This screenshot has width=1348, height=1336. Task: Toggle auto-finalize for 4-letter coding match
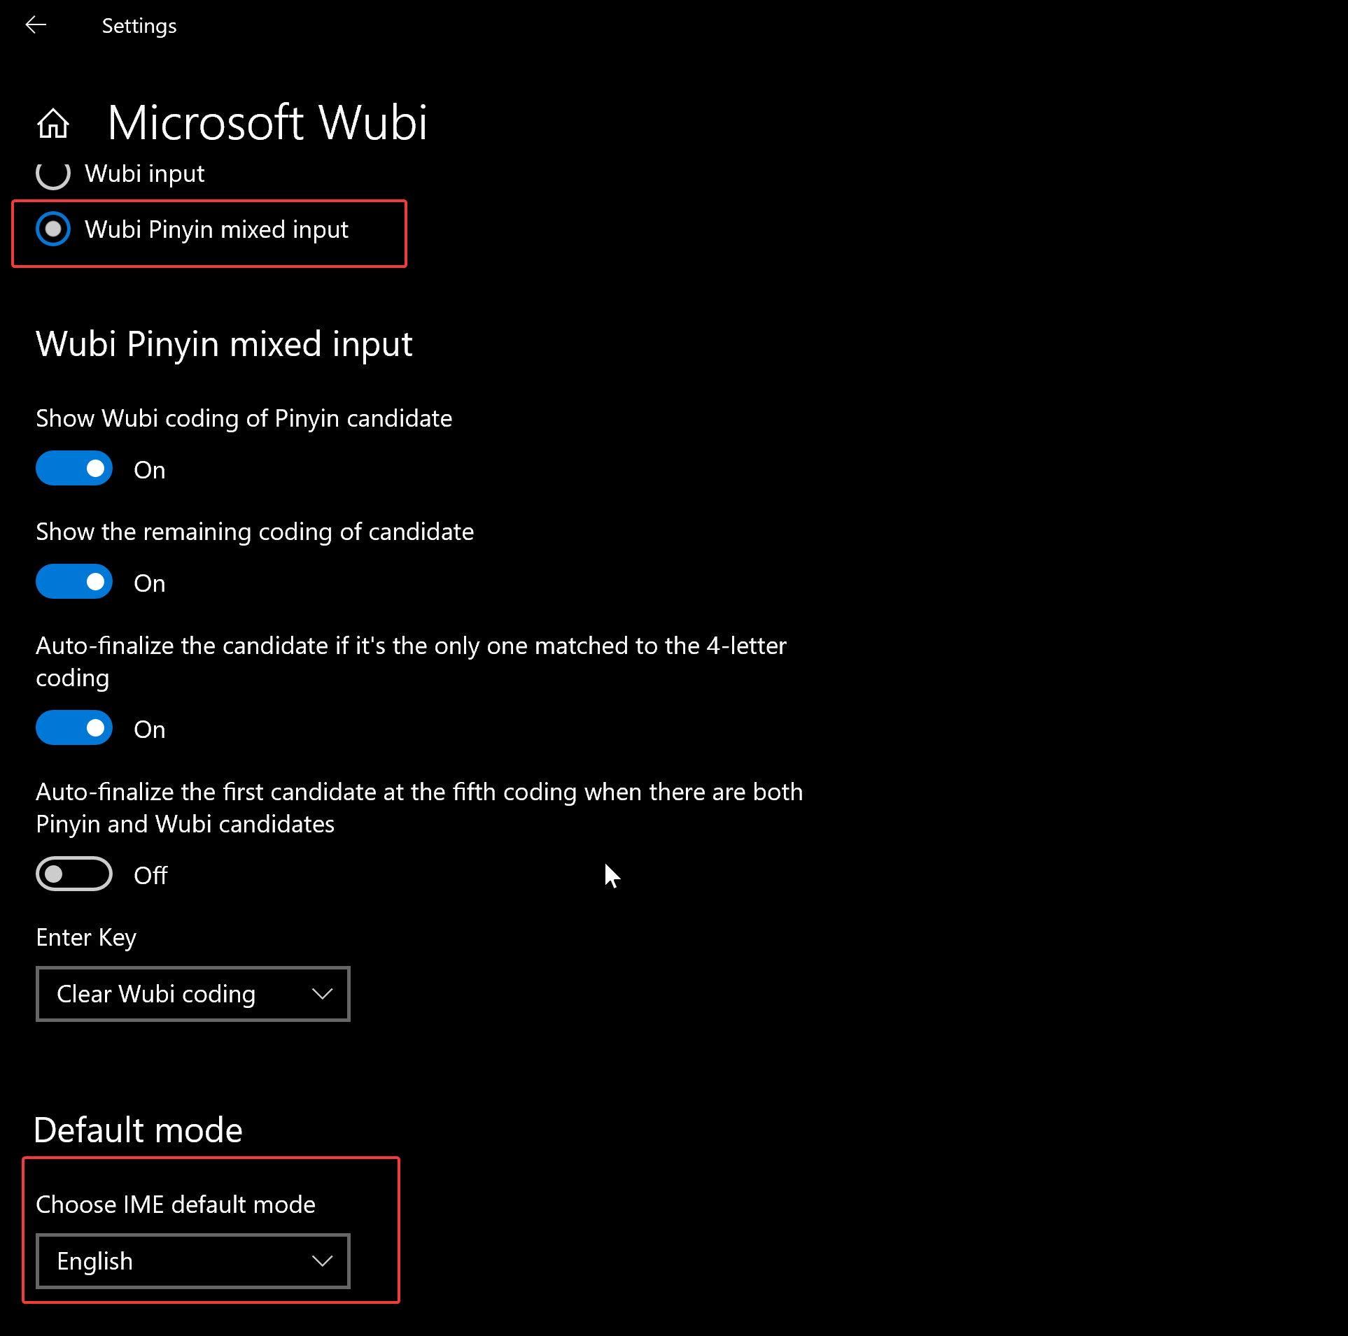tap(74, 728)
